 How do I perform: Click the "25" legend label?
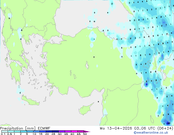coord(53,134)
